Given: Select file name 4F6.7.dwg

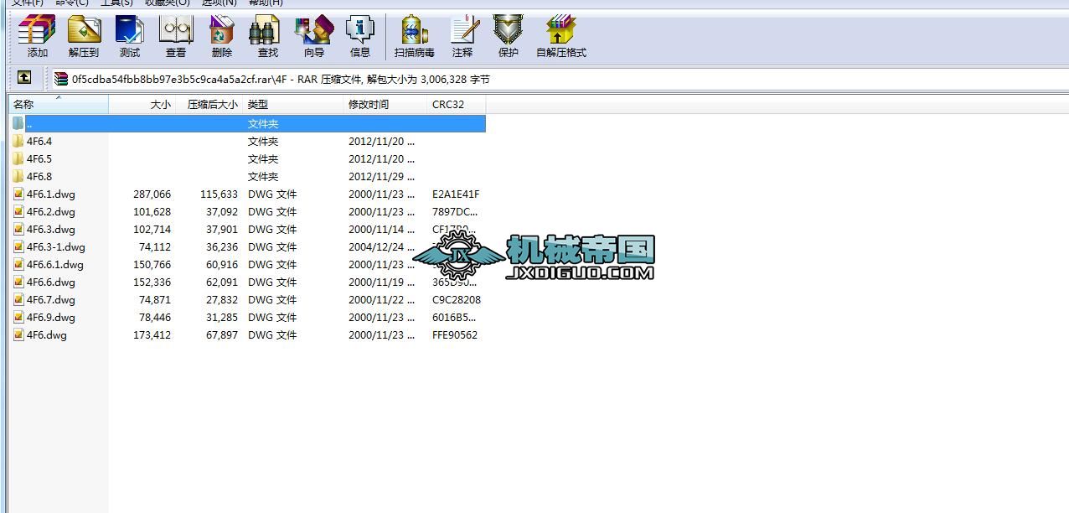Looking at the screenshot, I should coord(51,299).
